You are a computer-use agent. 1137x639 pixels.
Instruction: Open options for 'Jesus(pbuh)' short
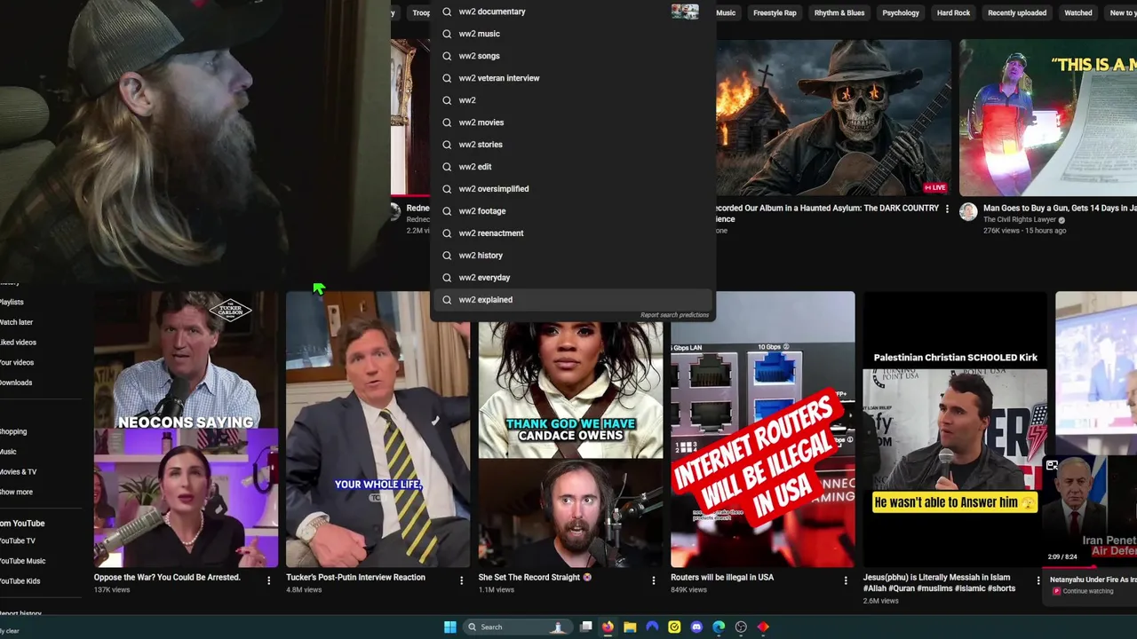point(1038,580)
